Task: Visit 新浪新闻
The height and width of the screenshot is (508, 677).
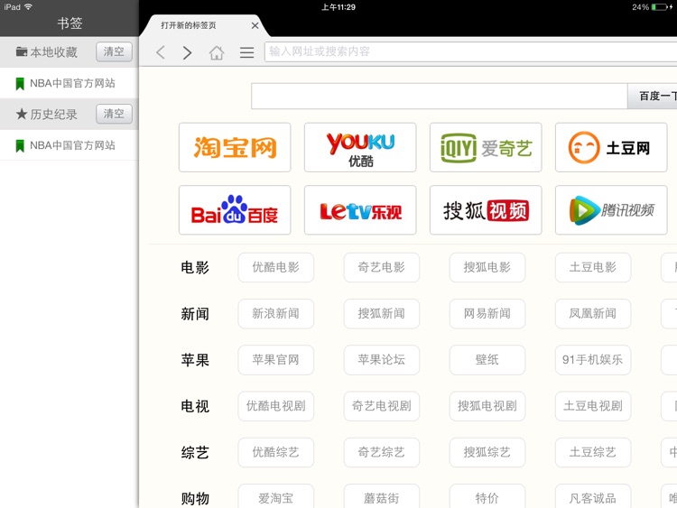Action: [x=276, y=314]
